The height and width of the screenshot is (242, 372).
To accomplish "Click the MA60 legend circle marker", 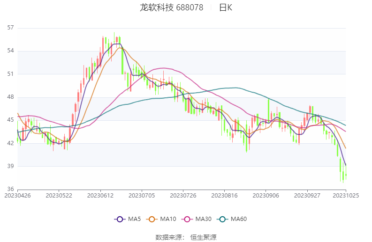I will 223,219.
